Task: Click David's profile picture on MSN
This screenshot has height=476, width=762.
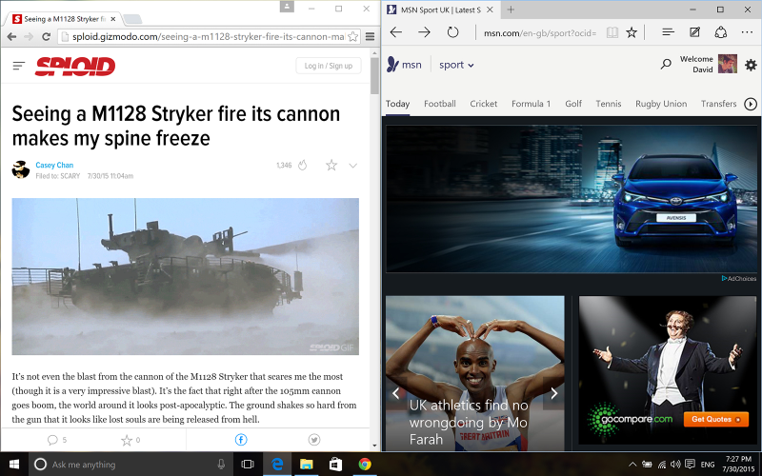Action: point(727,64)
